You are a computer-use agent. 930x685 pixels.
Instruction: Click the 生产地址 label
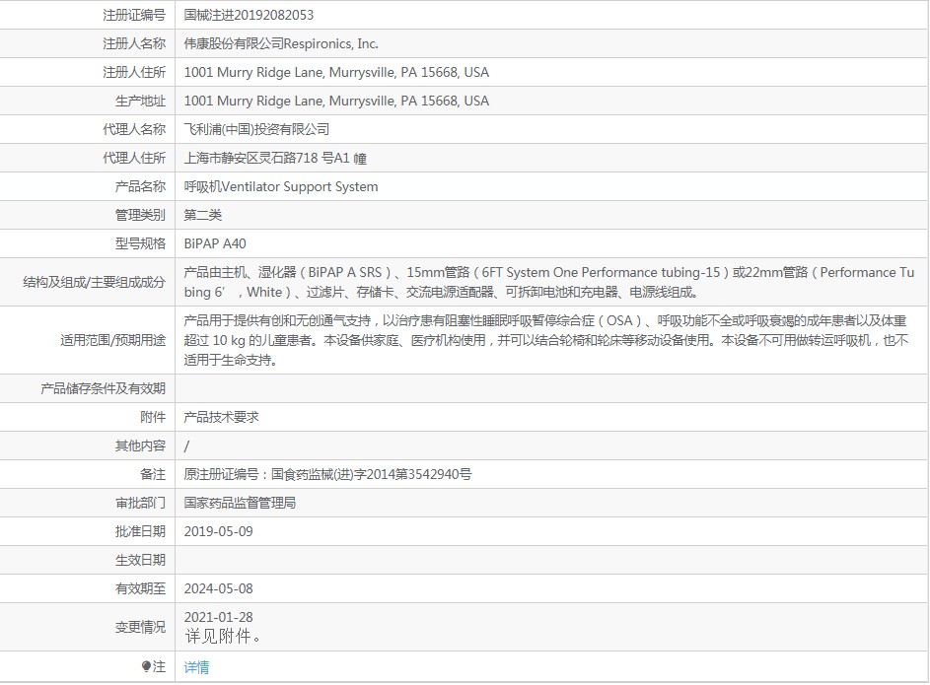[x=141, y=101]
